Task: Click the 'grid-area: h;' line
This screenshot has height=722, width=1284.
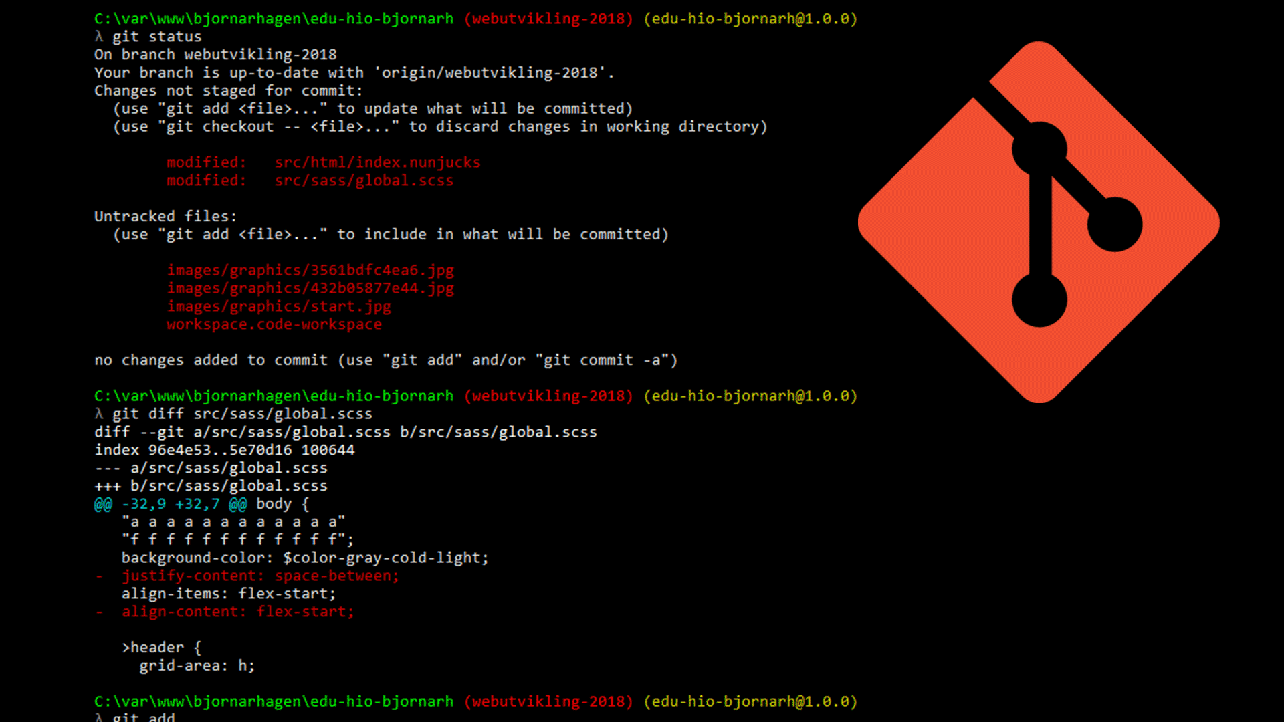Action: tap(197, 666)
